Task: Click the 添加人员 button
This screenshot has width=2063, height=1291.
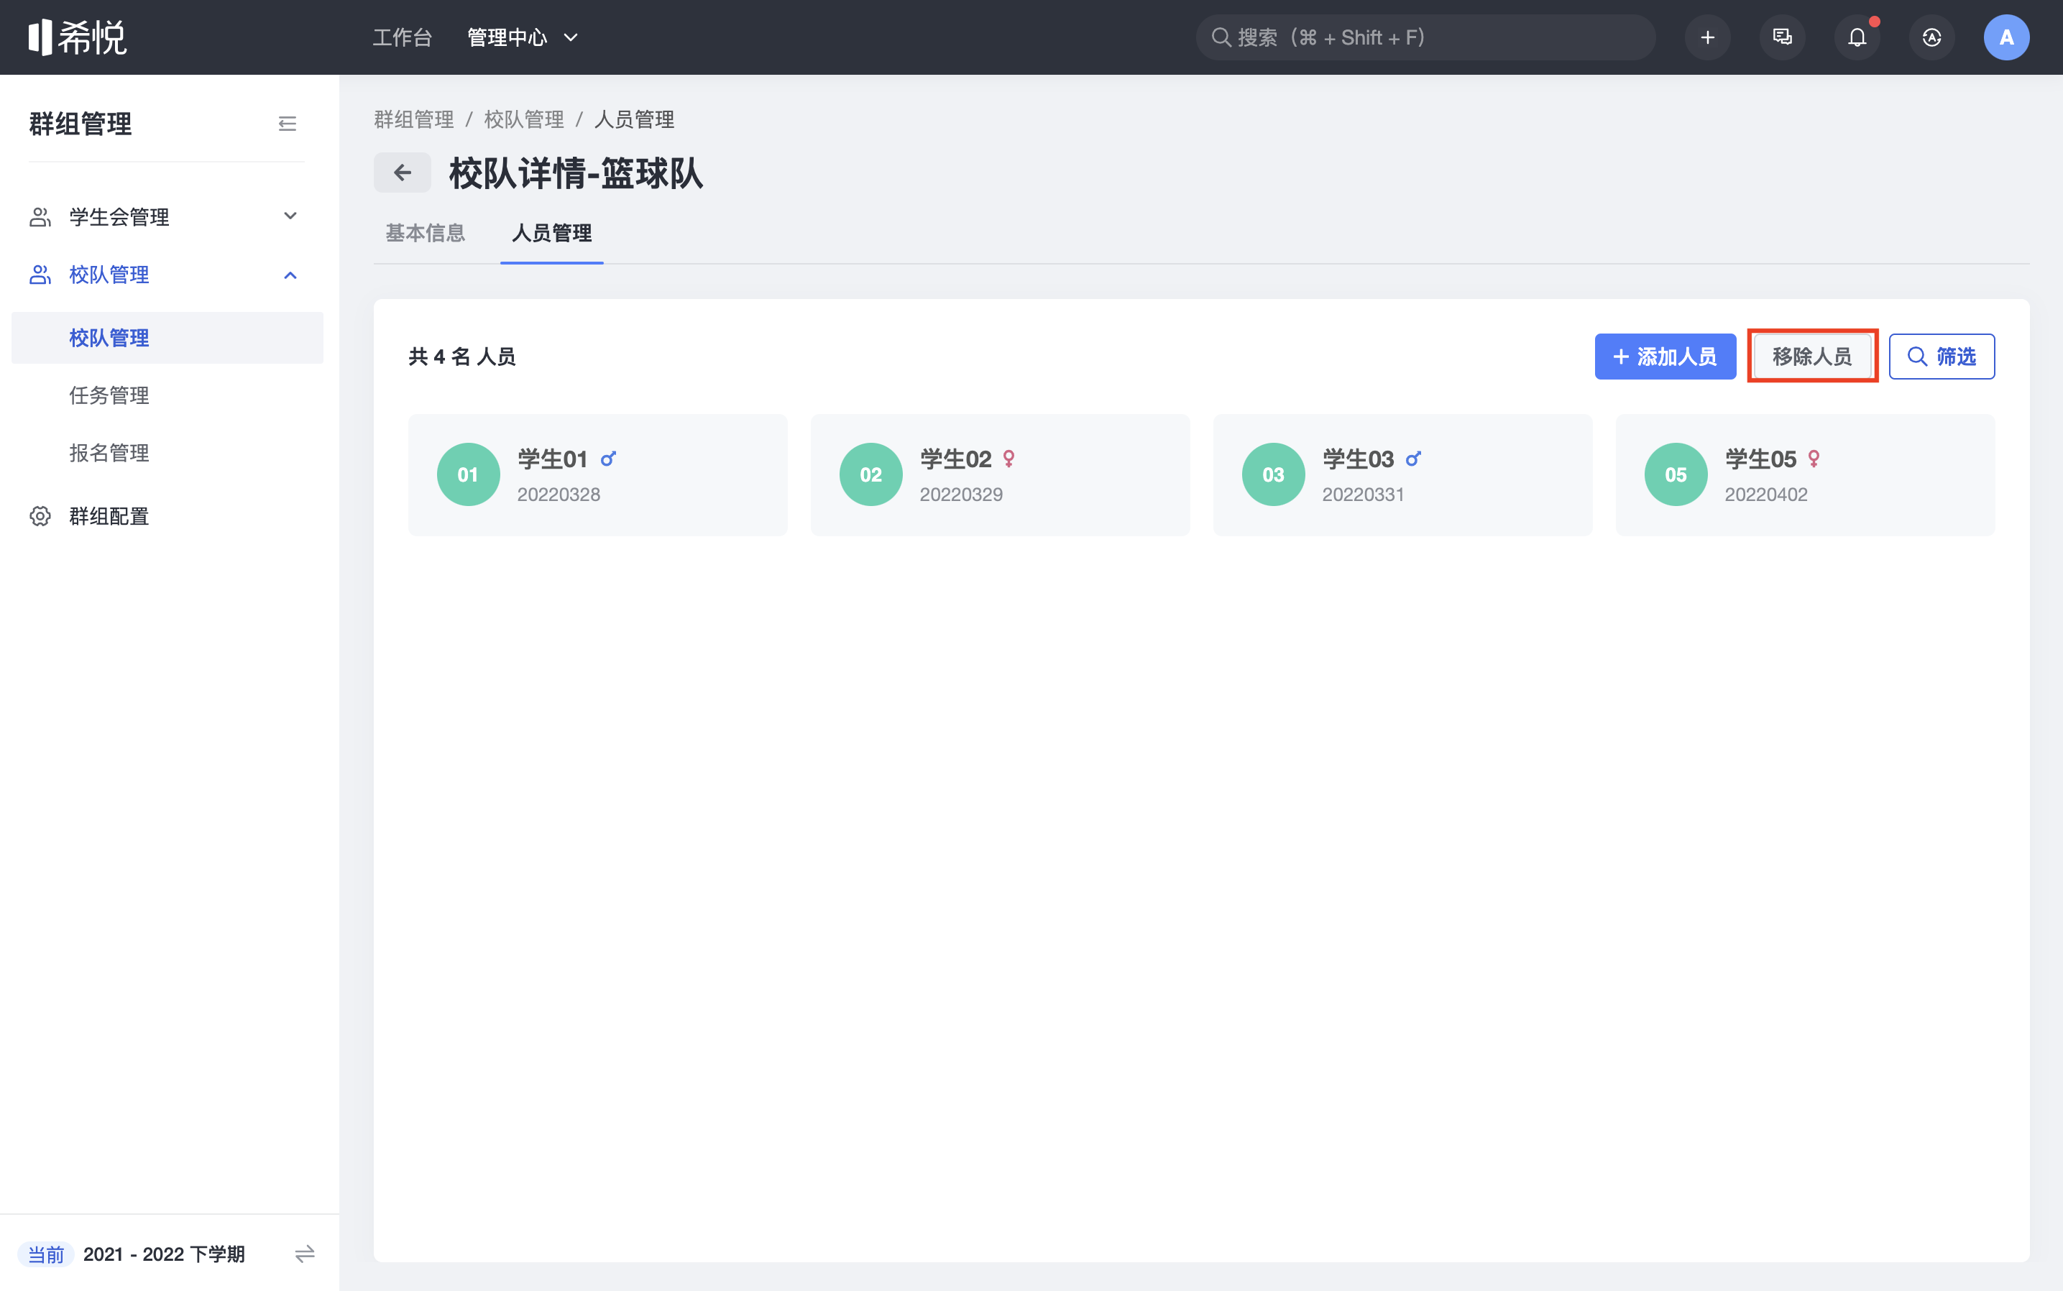Action: [x=1665, y=356]
